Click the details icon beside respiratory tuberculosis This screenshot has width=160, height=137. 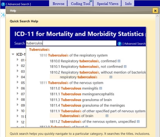tap(111, 77)
